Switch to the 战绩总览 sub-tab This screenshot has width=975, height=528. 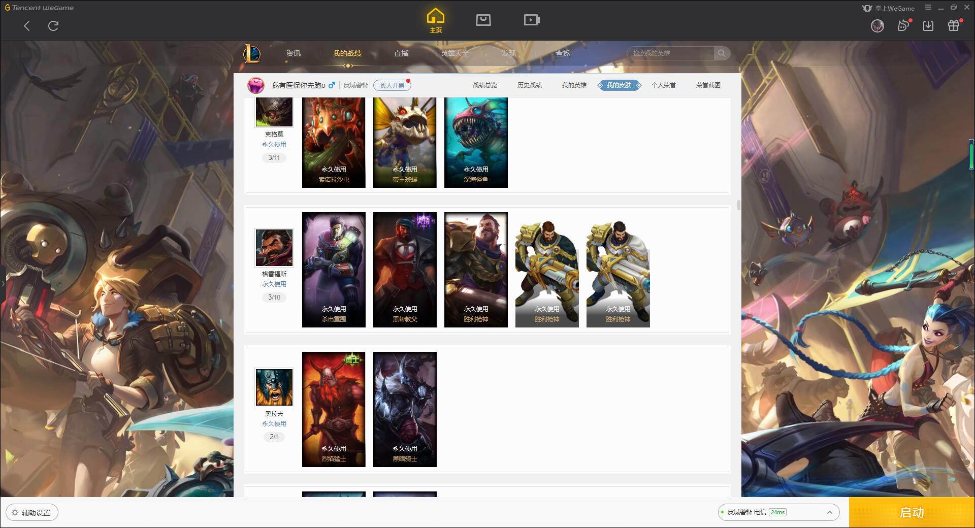[485, 85]
